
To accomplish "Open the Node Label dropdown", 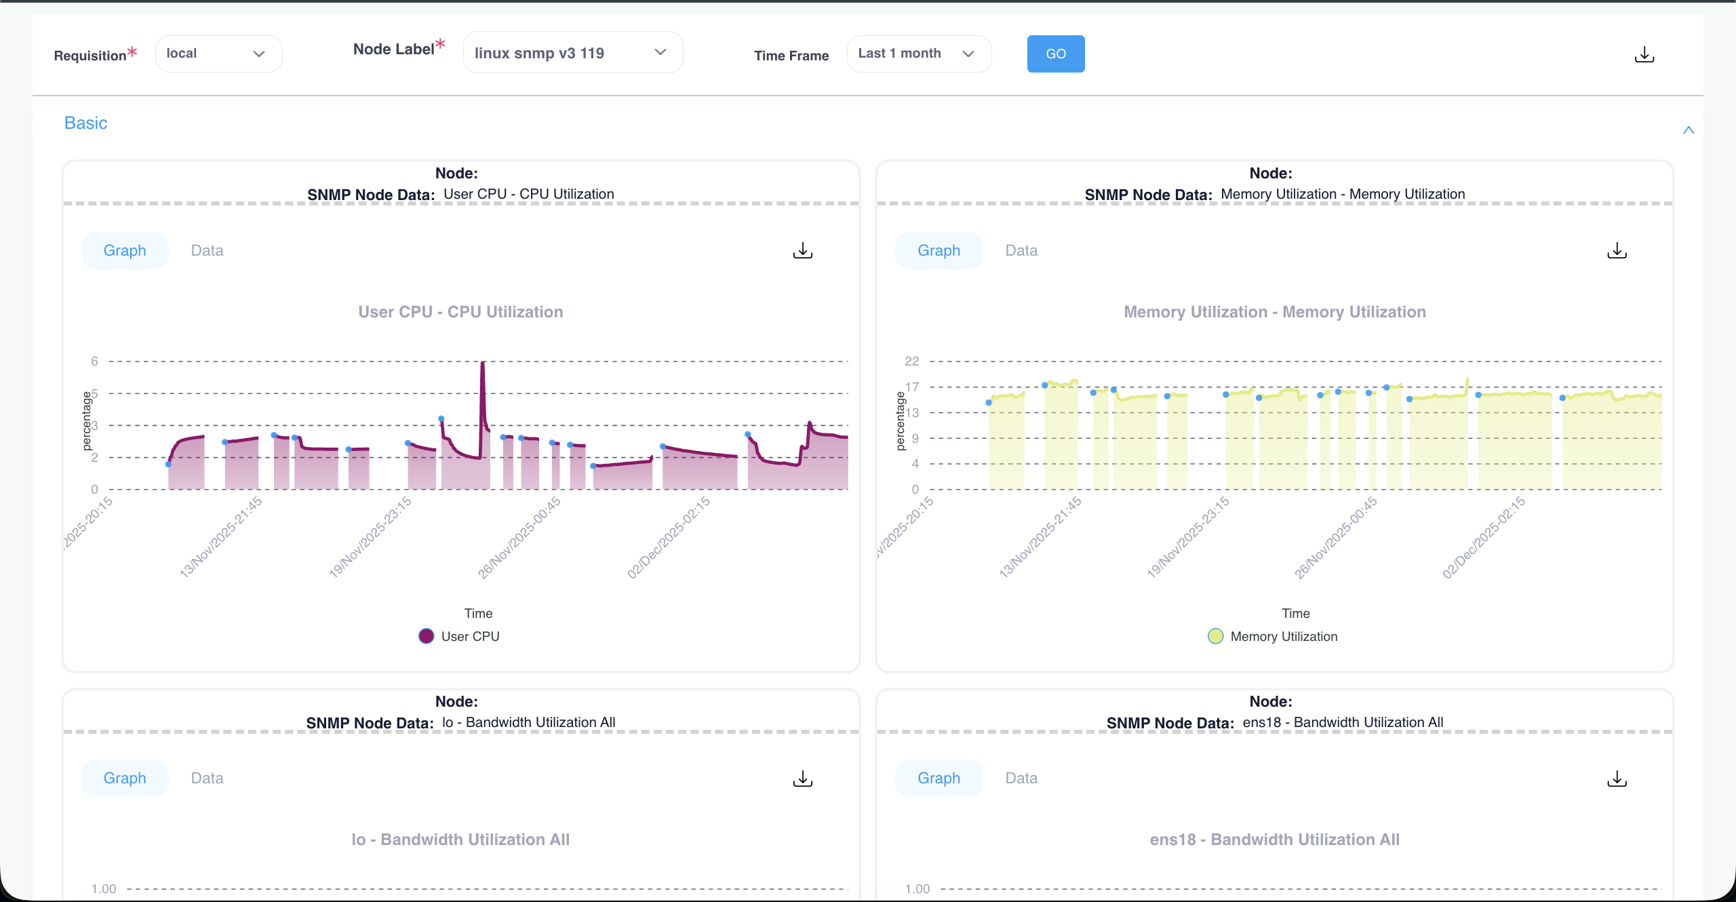I will click(572, 52).
